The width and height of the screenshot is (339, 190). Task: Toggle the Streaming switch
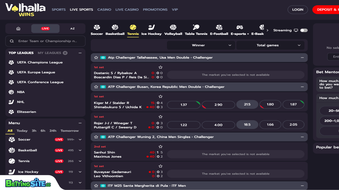pyautogui.click(x=303, y=30)
